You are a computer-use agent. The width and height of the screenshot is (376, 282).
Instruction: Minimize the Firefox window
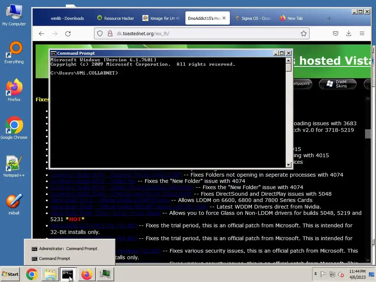coord(354,11)
